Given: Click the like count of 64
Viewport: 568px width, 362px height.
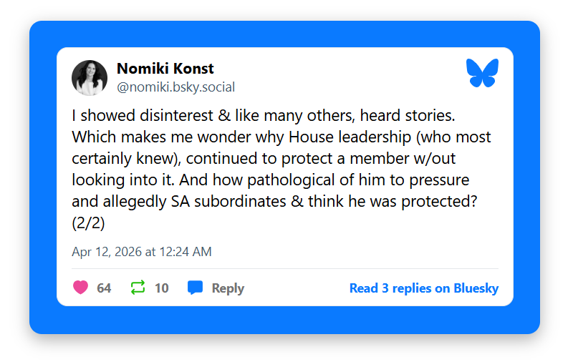Looking at the screenshot, I should click(104, 288).
